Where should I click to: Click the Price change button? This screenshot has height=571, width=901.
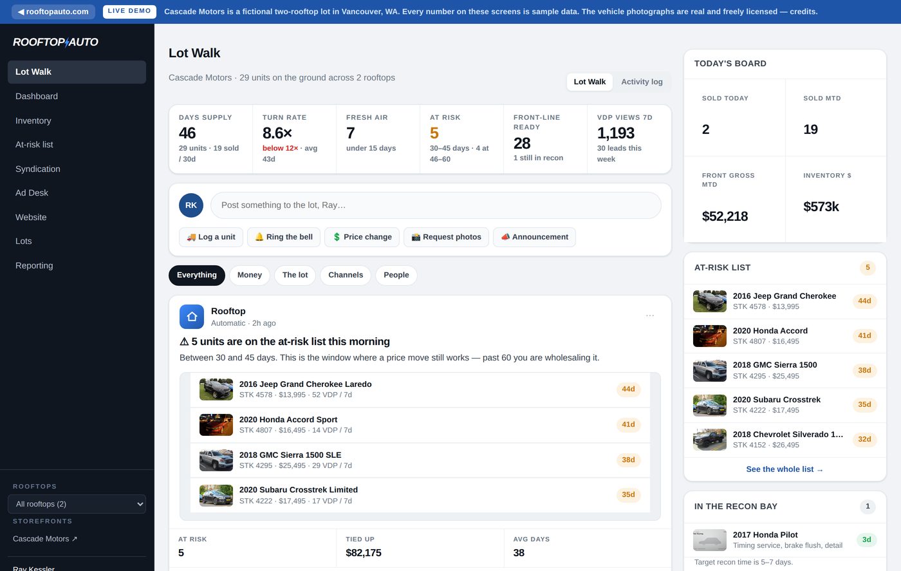tap(362, 237)
